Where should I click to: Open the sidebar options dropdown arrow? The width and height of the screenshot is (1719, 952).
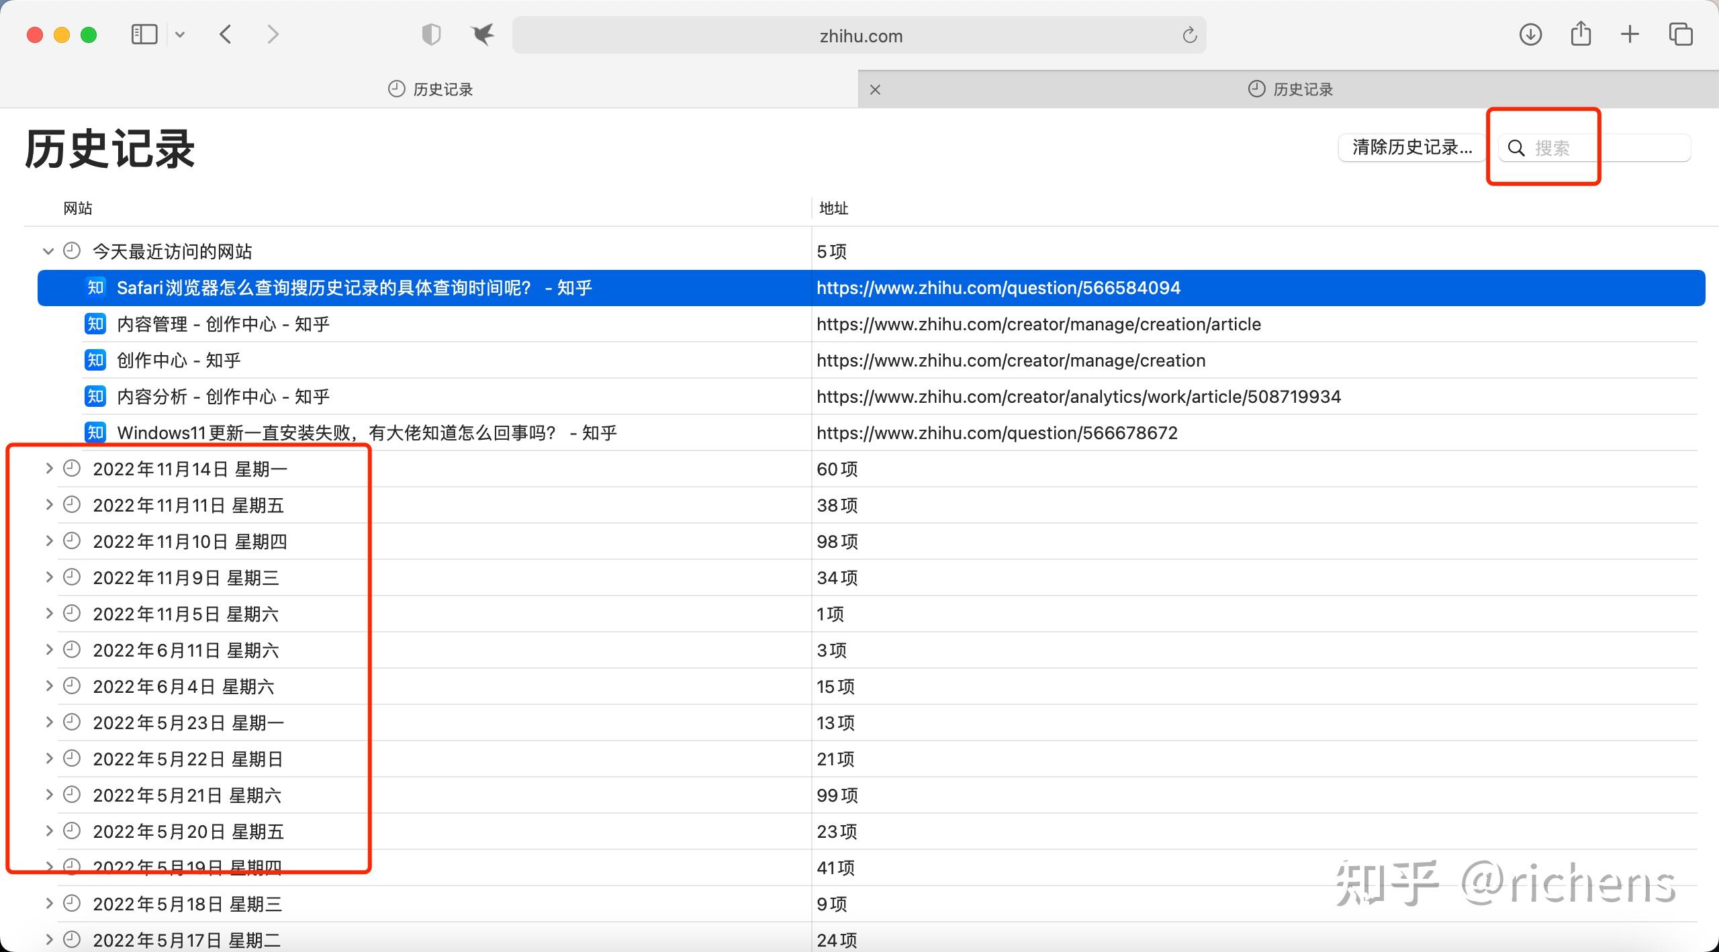pyautogui.click(x=179, y=34)
